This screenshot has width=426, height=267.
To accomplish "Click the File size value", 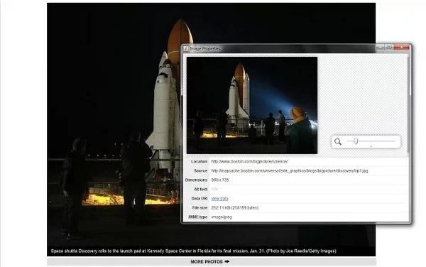I will (x=235, y=208).
